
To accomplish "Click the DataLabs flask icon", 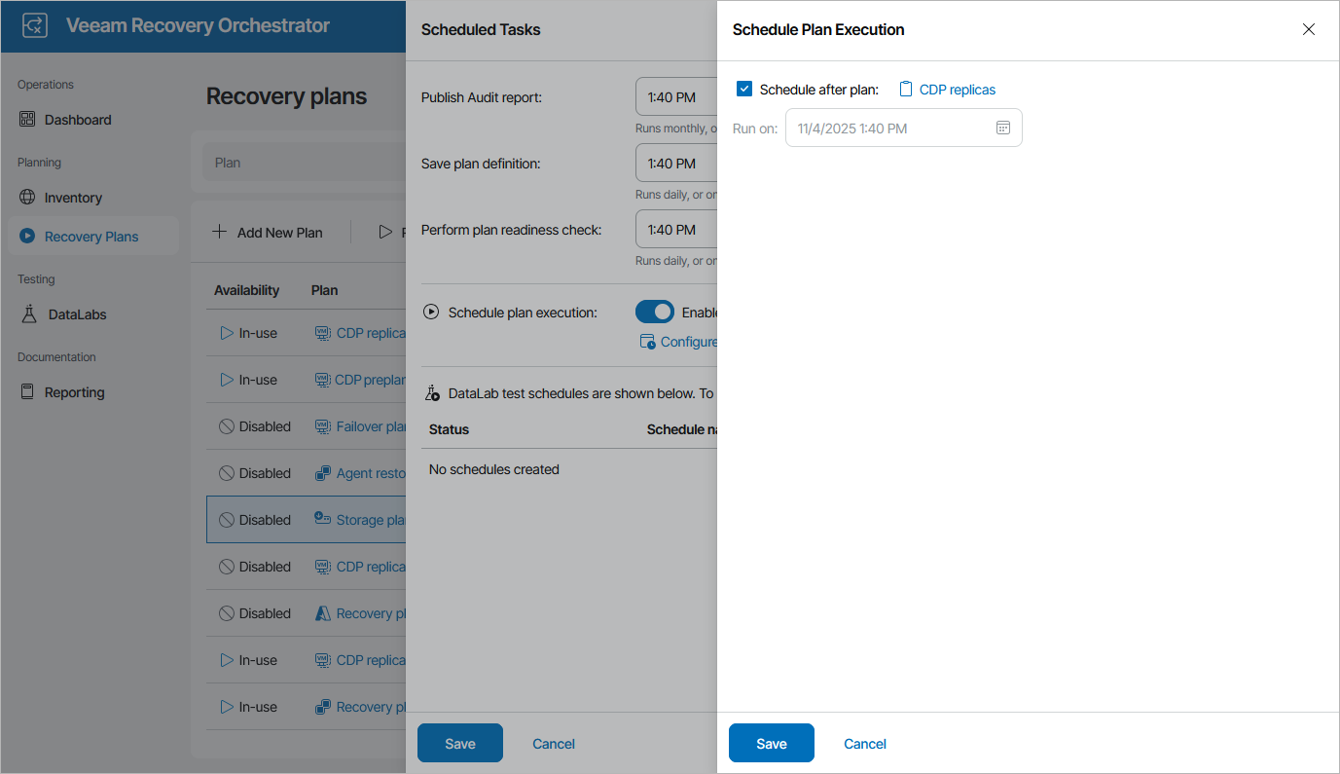I will pos(29,314).
